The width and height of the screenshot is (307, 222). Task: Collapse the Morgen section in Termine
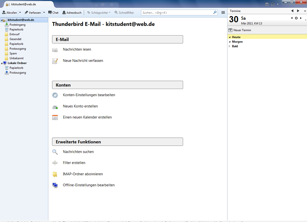(x=230, y=42)
